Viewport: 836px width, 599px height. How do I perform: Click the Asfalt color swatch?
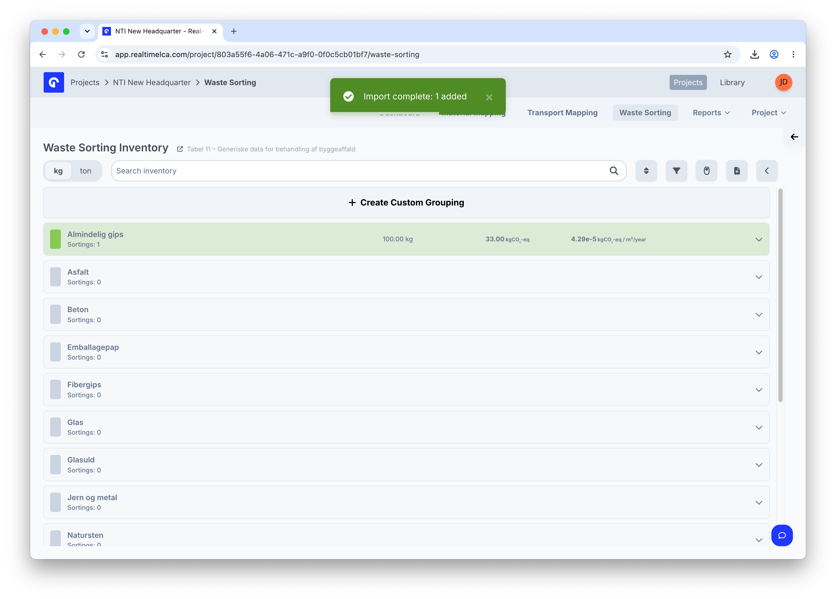click(55, 277)
